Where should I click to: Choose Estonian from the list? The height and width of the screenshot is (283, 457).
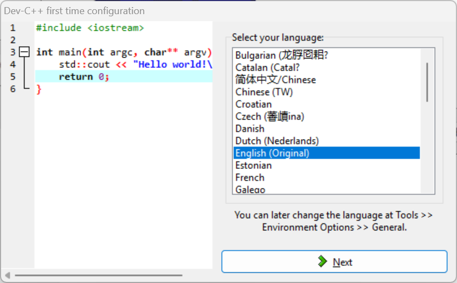(326, 165)
